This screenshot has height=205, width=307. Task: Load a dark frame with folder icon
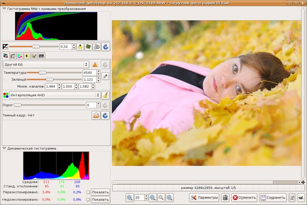(x=96, y=115)
